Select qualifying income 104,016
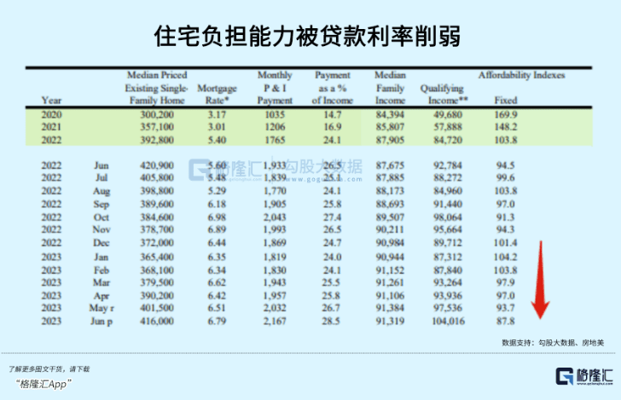Viewport: 621px width, 400px height. tap(448, 322)
